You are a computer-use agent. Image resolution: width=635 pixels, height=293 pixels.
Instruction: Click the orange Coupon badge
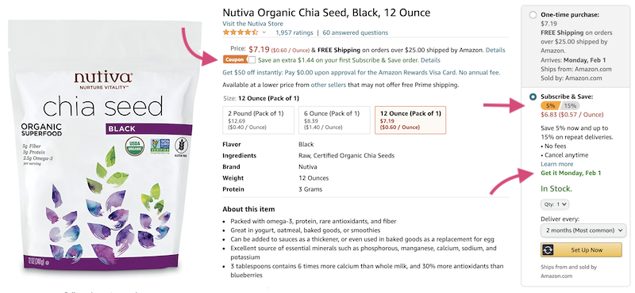coord(235,60)
